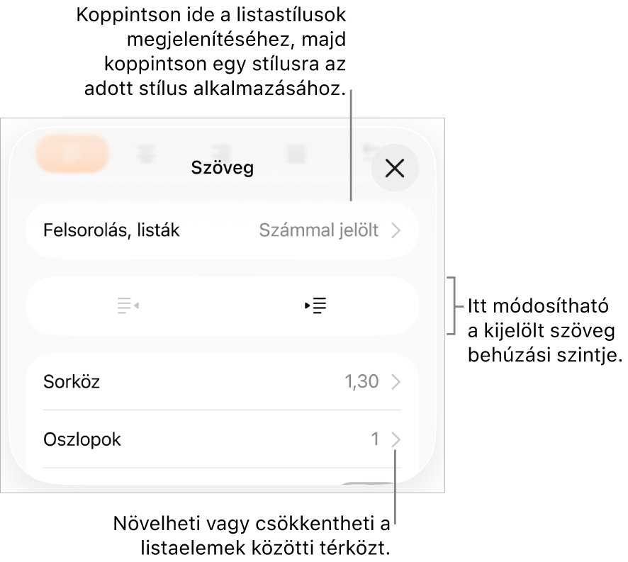Select right text alignment icon

point(220,154)
